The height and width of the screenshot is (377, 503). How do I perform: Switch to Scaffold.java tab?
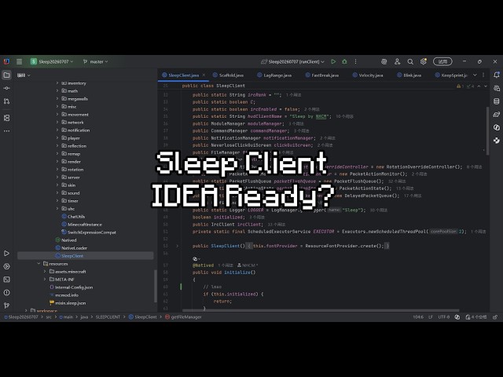[x=229, y=75]
